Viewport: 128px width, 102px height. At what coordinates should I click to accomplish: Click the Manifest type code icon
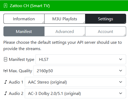click(6, 59)
